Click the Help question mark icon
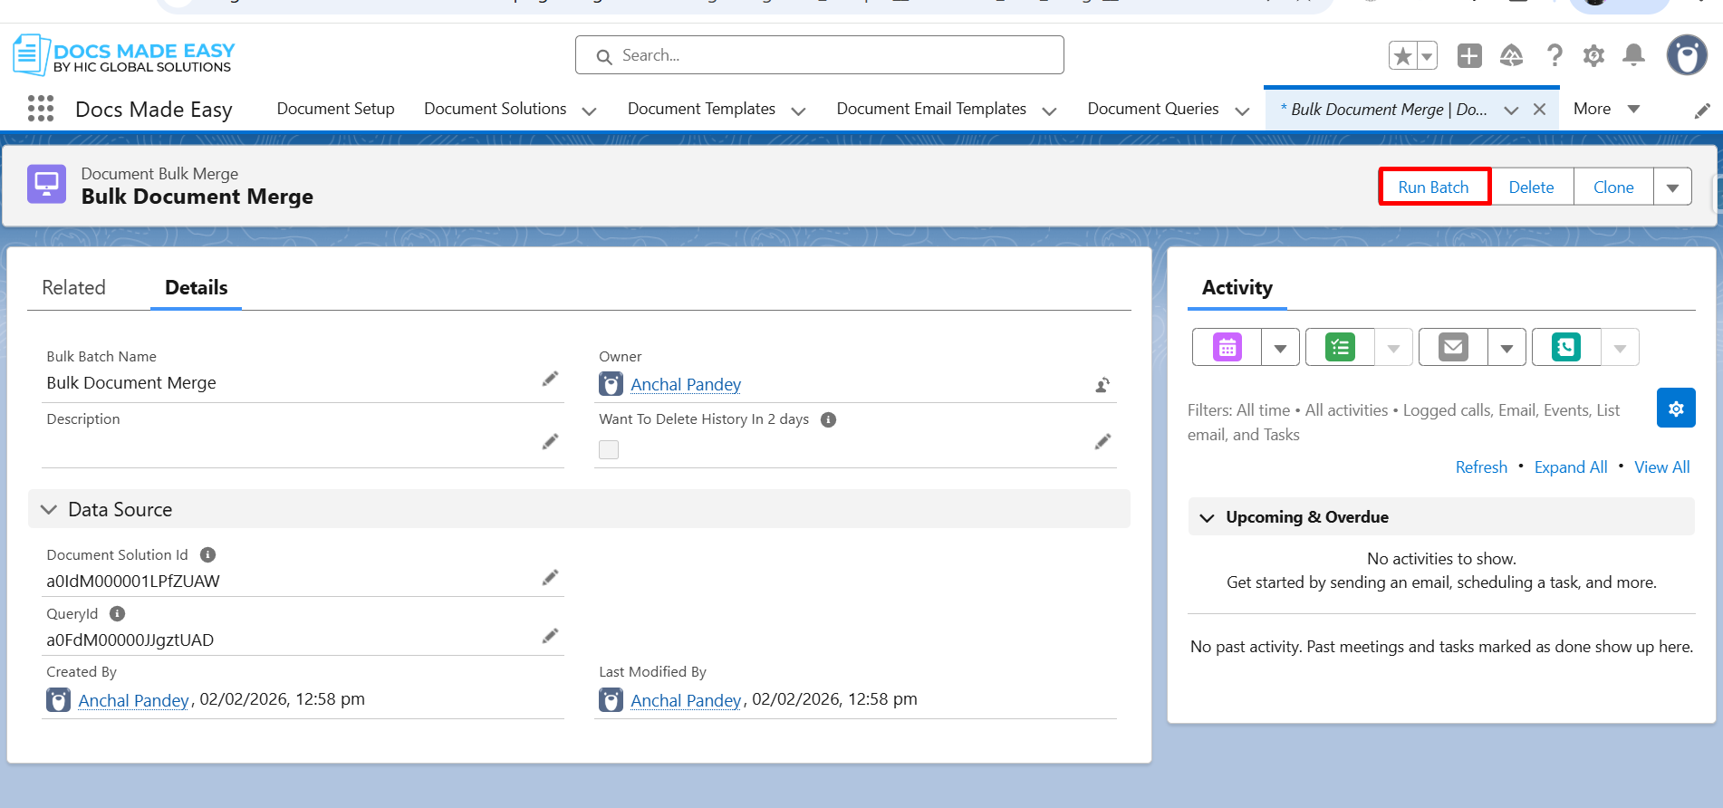This screenshot has height=808, width=1723. [1555, 55]
